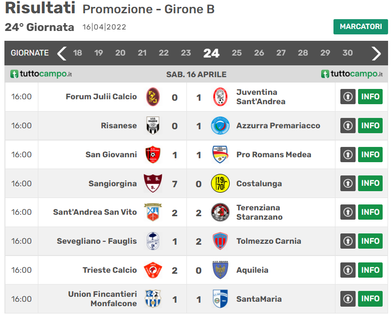Click up-arrow icon for Risanese match

click(348, 126)
